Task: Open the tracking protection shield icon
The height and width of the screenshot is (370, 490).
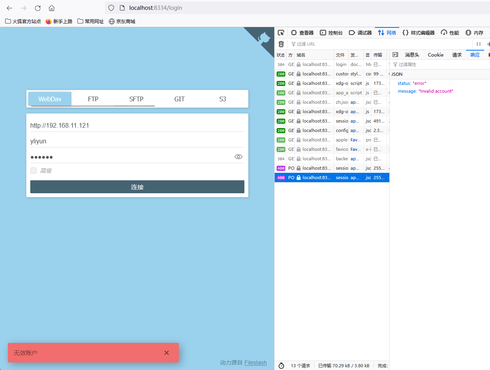Action: pos(111,8)
